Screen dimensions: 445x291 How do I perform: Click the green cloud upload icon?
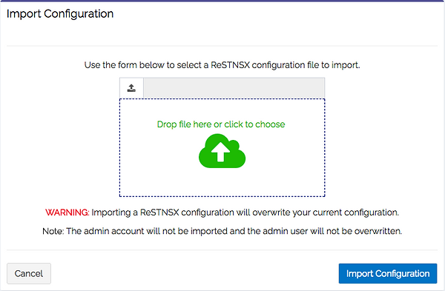pos(222,151)
